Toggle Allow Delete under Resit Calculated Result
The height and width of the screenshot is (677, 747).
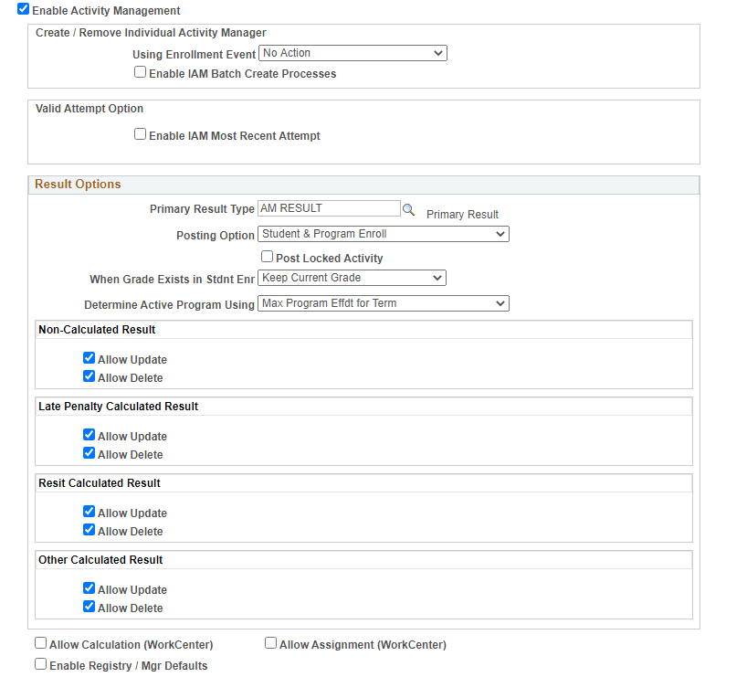pos(89,530)
